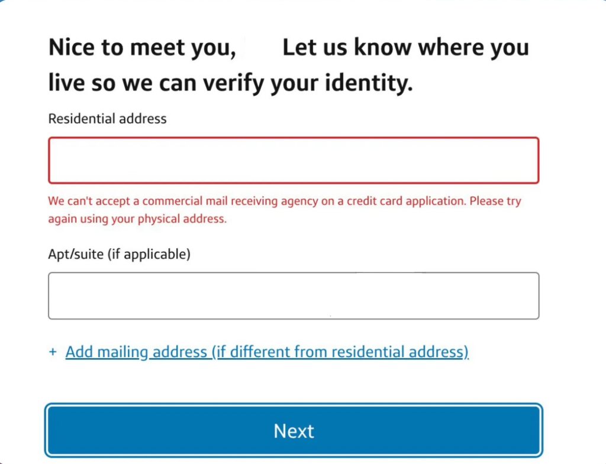The image size is (606, 464).
Task: Click the Nice to meet you heading
Action: [142, 48]
